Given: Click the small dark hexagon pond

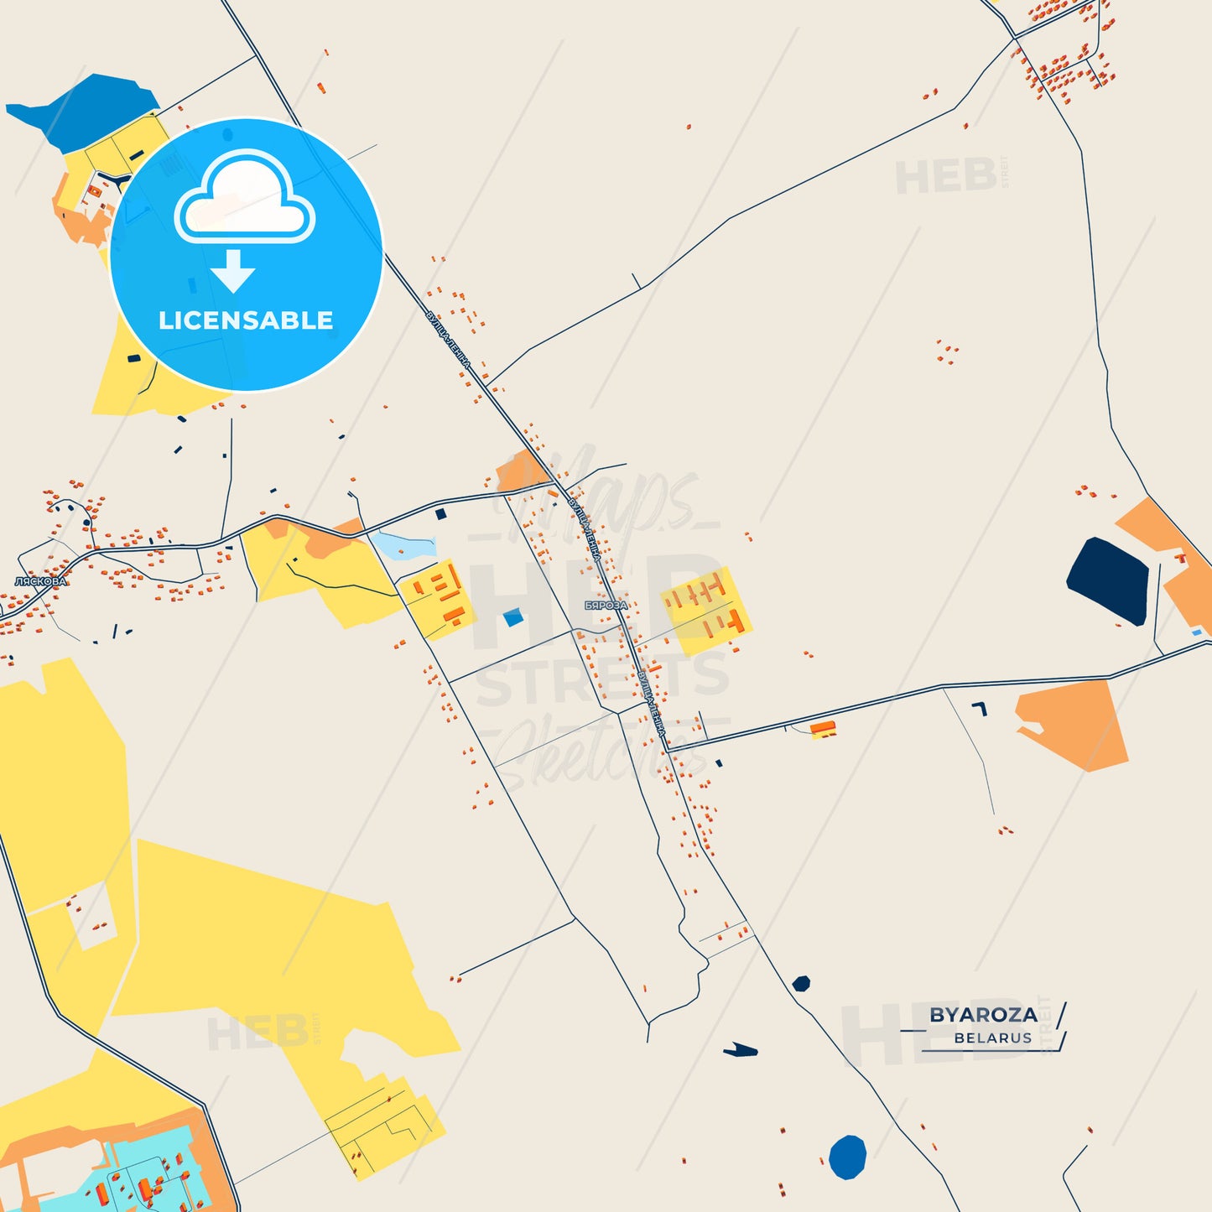Looking at the screenshot, I should pyautogui.click(x=801, y=983).
